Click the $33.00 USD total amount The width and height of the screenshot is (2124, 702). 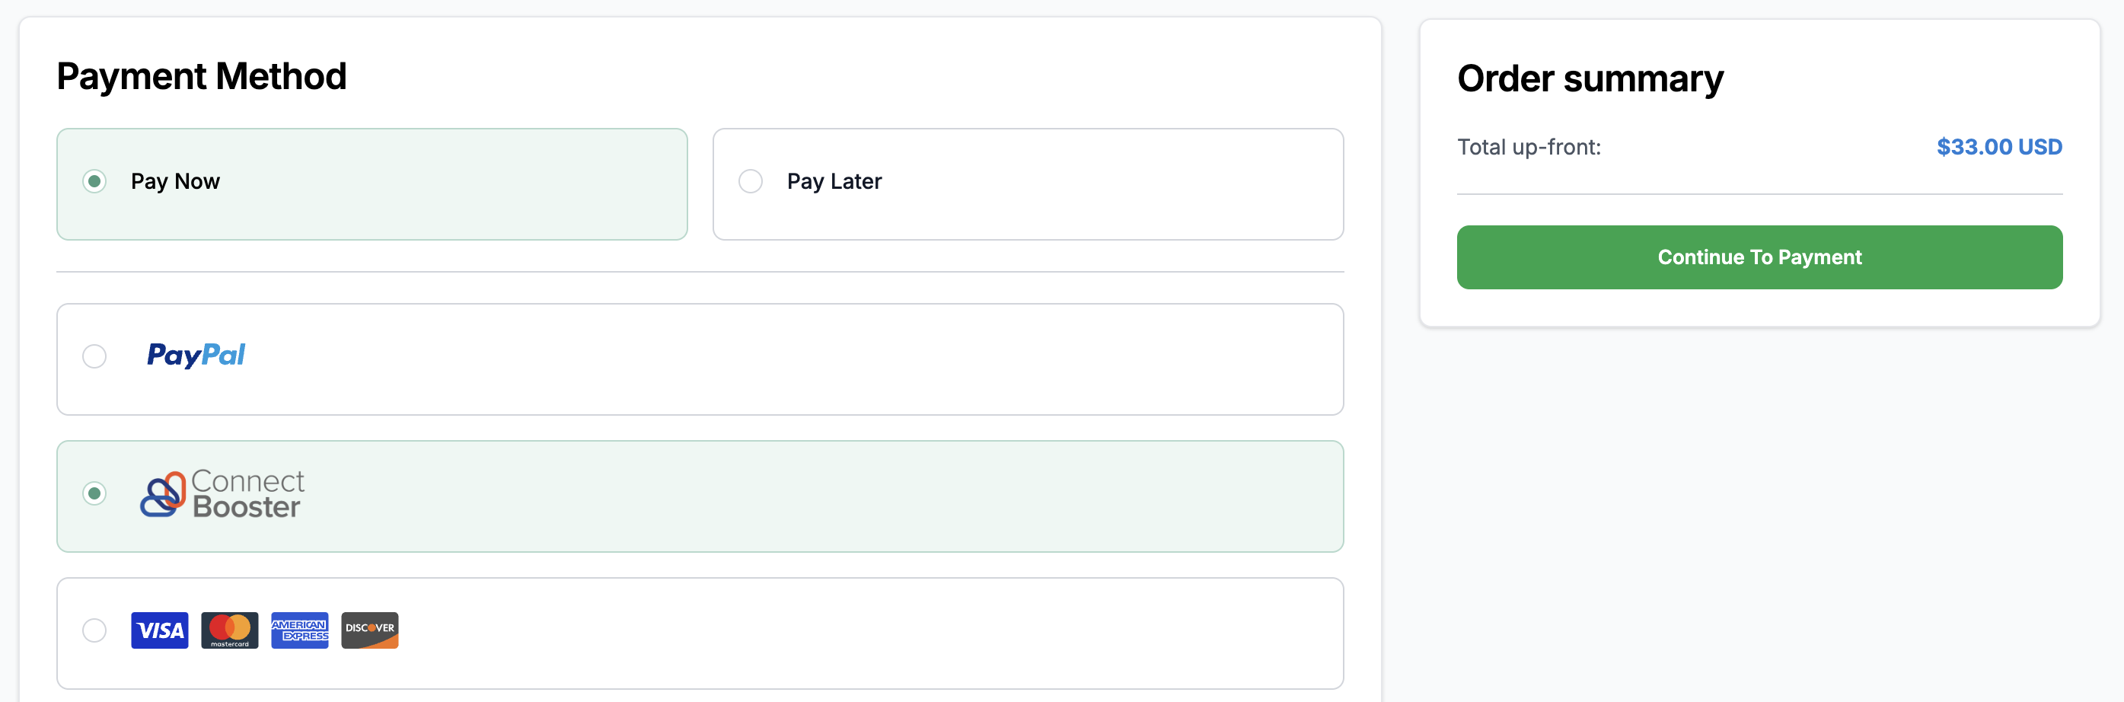pyautogui.click(x=1999, y=147)
